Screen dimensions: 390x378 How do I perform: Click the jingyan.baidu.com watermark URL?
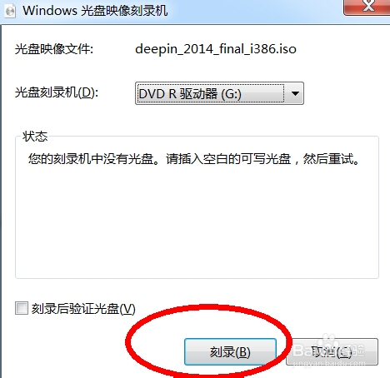click(x=328, y=363)
